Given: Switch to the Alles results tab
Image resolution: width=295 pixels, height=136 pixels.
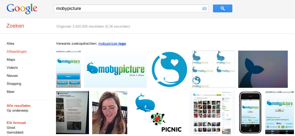Looking at the screenshot, I should [x=10, y=44].
